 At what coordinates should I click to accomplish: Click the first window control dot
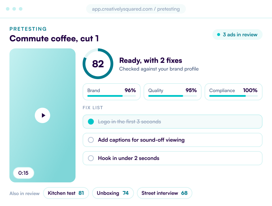click(8, 9)
